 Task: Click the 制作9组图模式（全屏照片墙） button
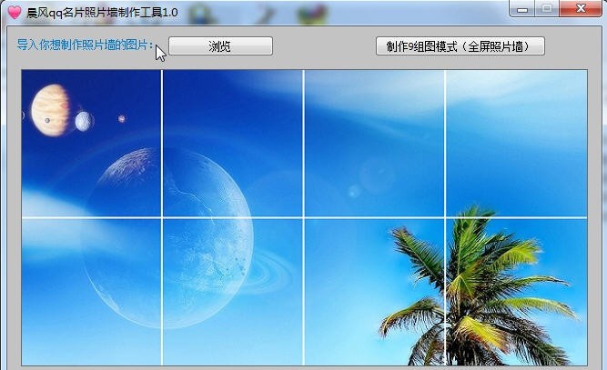coord(460,46)
